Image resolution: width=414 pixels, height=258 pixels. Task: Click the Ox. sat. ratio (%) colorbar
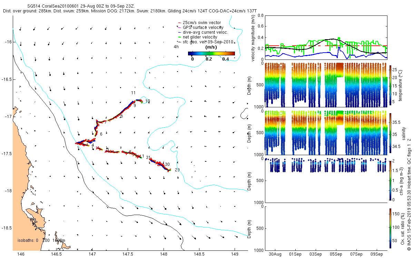click(390, 228)
